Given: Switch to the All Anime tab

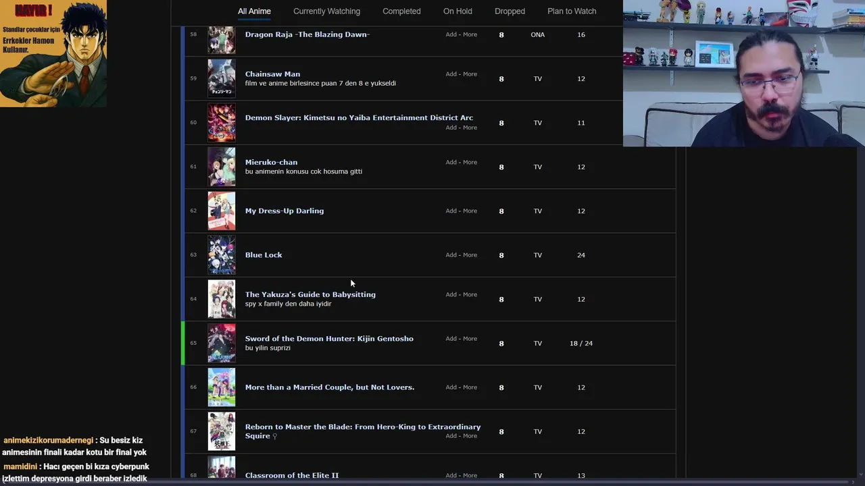Looking at the screenshot, I should tap(254, 11).
